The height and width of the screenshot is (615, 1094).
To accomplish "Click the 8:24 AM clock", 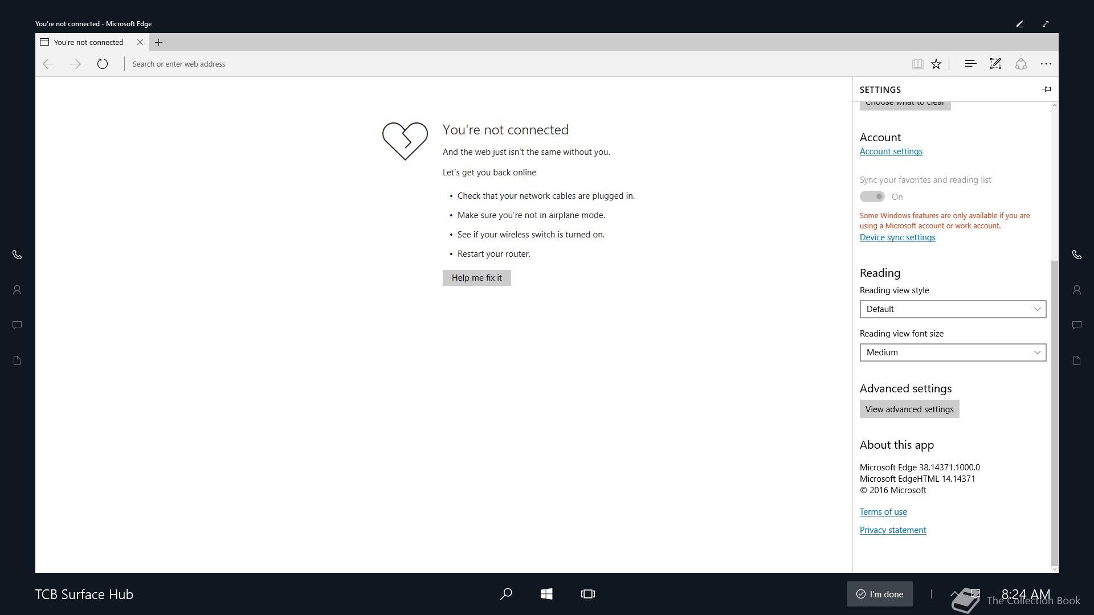I will point(1026,594).
